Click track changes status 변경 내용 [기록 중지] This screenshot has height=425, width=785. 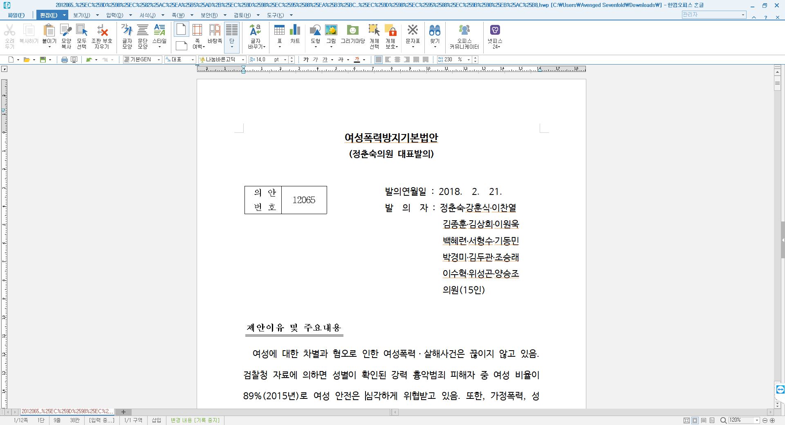pyautogui.click(x=195, y=420)
